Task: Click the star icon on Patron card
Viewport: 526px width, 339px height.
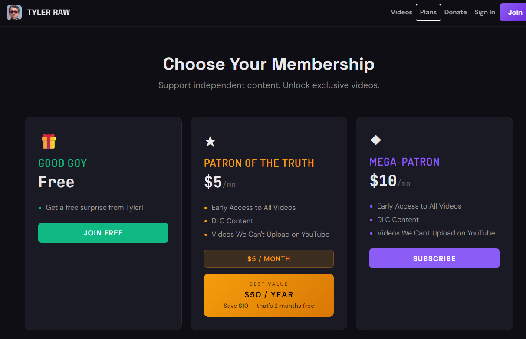Action: (x=210, y=141)
